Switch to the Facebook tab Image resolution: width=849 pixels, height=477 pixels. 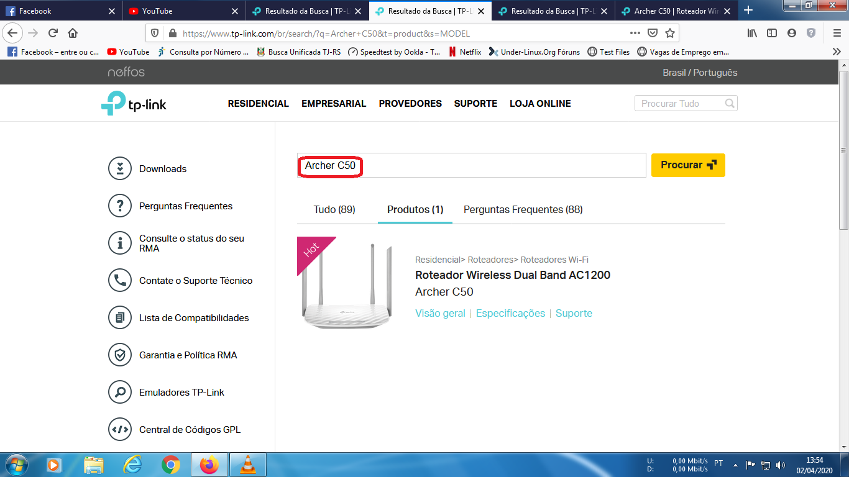pos(62,11)
